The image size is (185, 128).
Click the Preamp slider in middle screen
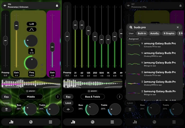[x=67, y=36]
